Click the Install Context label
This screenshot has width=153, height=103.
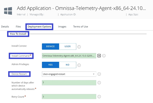click(19, 46)
